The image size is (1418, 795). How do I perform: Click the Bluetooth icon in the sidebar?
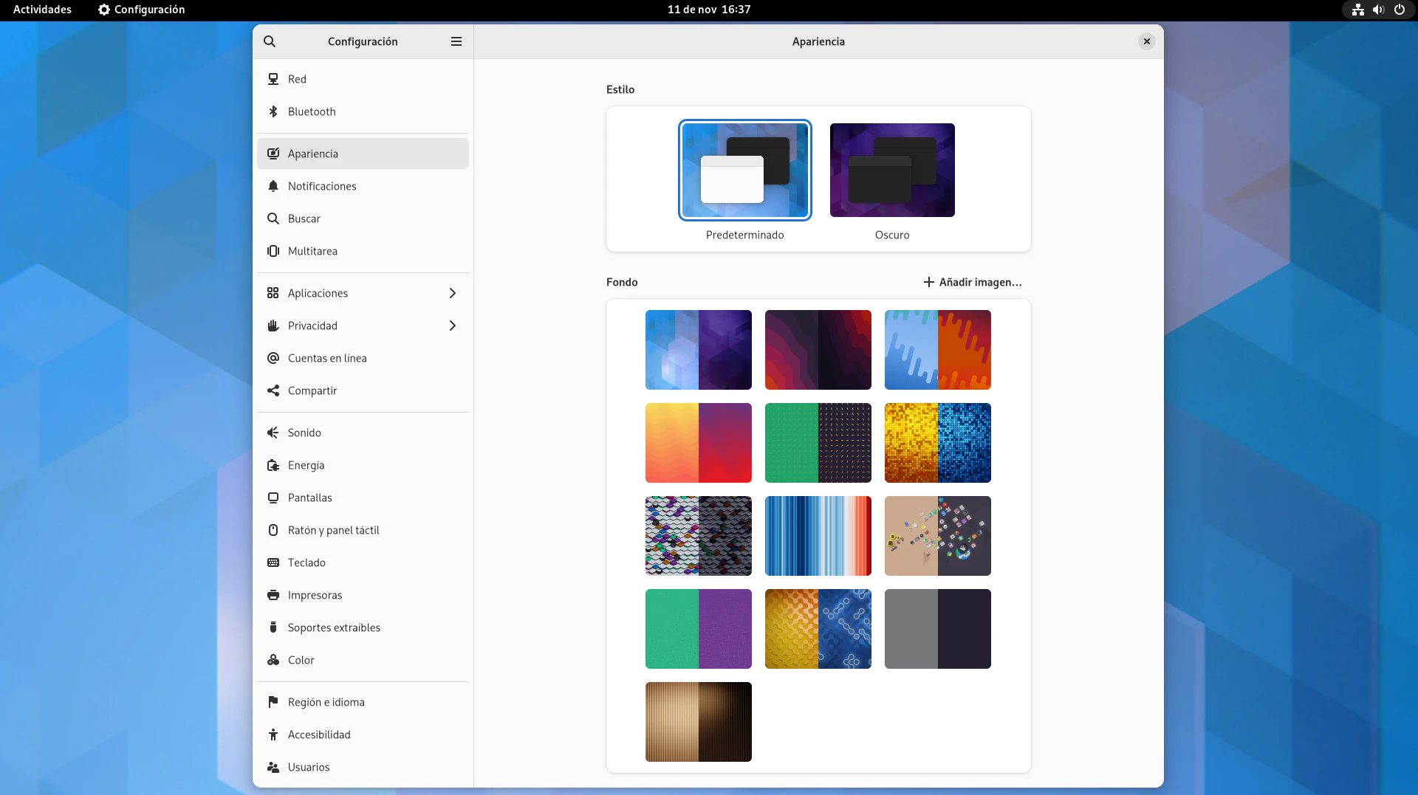pyautogui.click(x=273, y=111)
